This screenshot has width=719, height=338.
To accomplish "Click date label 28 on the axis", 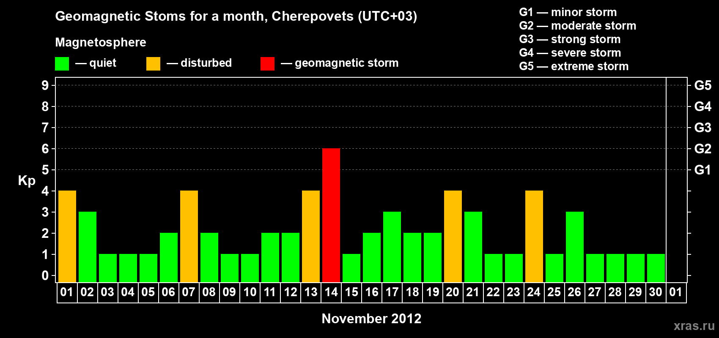I will coord(615,292).
